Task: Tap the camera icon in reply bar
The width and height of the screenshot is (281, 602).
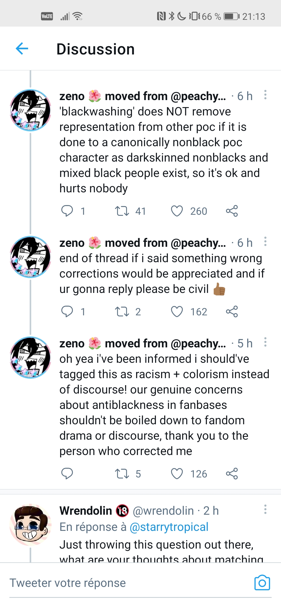Action: click(x=262, y=583)
